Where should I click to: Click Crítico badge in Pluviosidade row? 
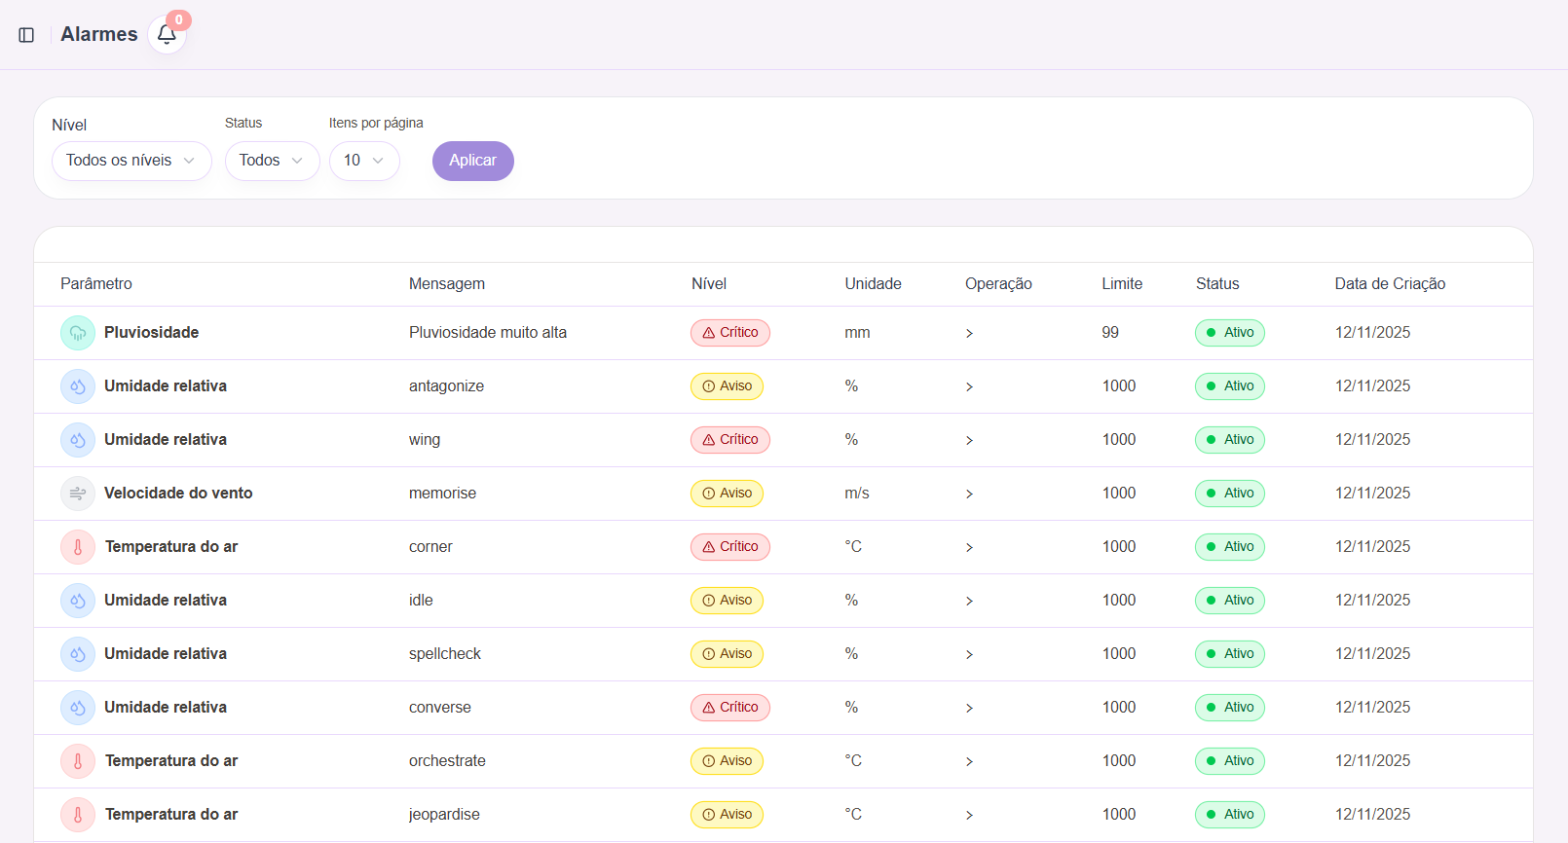pyautogui.click(x=730, y=333)
